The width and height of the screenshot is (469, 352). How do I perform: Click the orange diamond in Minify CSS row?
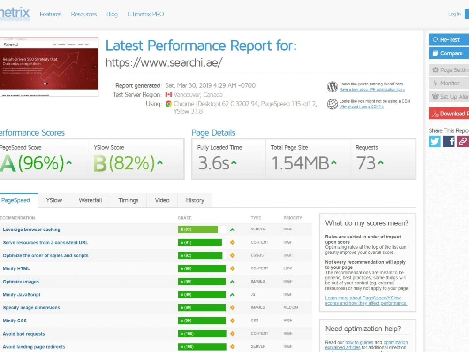tap(233, 321)
